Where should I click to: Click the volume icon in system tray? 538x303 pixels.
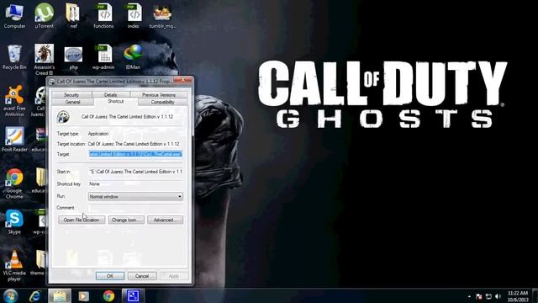click(498, 296)
